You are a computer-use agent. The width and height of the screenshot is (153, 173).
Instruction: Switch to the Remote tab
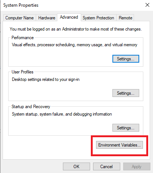125,18
